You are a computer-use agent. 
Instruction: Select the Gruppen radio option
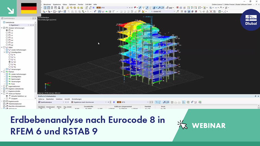pos(7,98)
